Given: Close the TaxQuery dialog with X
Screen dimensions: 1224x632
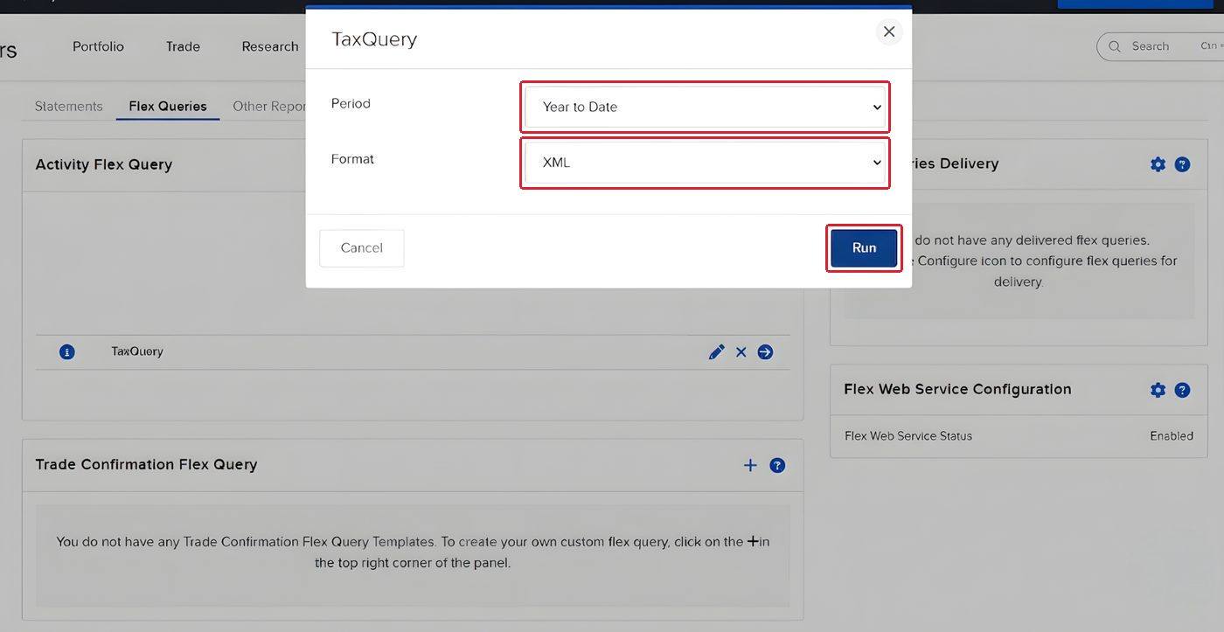Looking at the screenshot, I should 889,31.
